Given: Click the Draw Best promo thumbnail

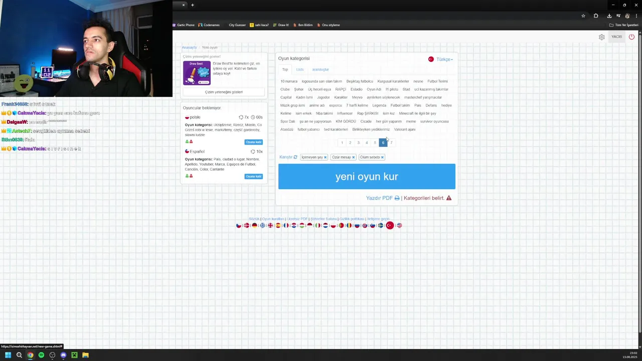Looking at the screenshot, I should click(x=197, y=73).
